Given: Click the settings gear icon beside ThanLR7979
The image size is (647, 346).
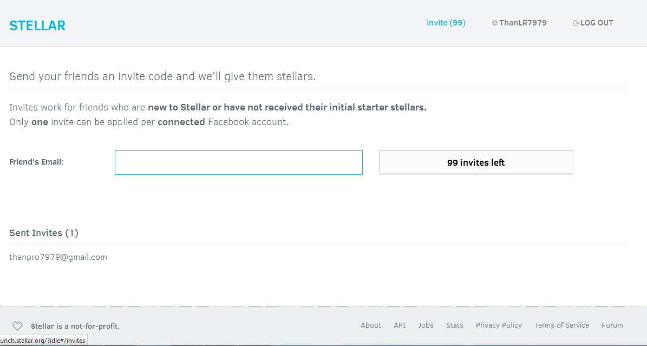Looking at the screenshot, I should 494,23.
